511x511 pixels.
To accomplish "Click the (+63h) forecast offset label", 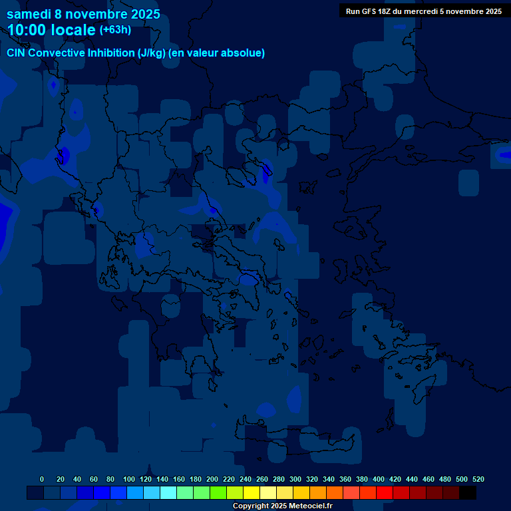I will pos(115,30).
